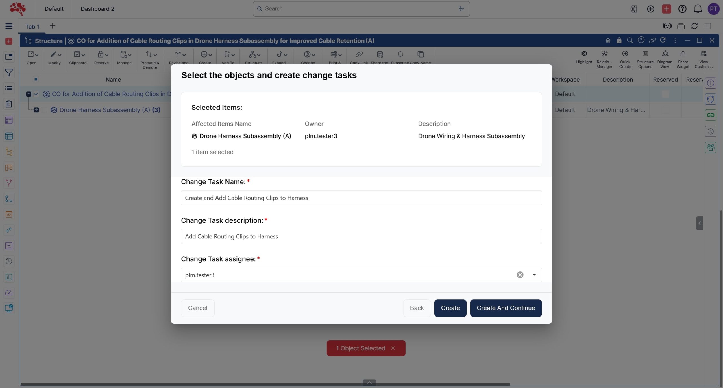The width and height of the screenshot is (723, 388).
Task: Click the Change Task Name input field
Action: coord(361,198)
